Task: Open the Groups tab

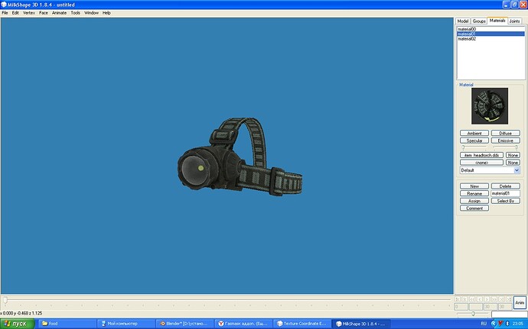Action: point(479,21)
